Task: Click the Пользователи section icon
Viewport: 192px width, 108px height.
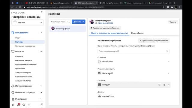Action: click(x=13, y=33)
